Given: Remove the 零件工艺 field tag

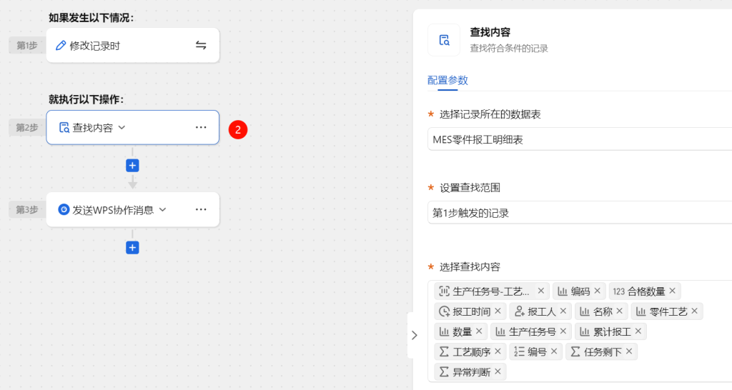Looking at the screenshot, I should [x=695, y=311].
